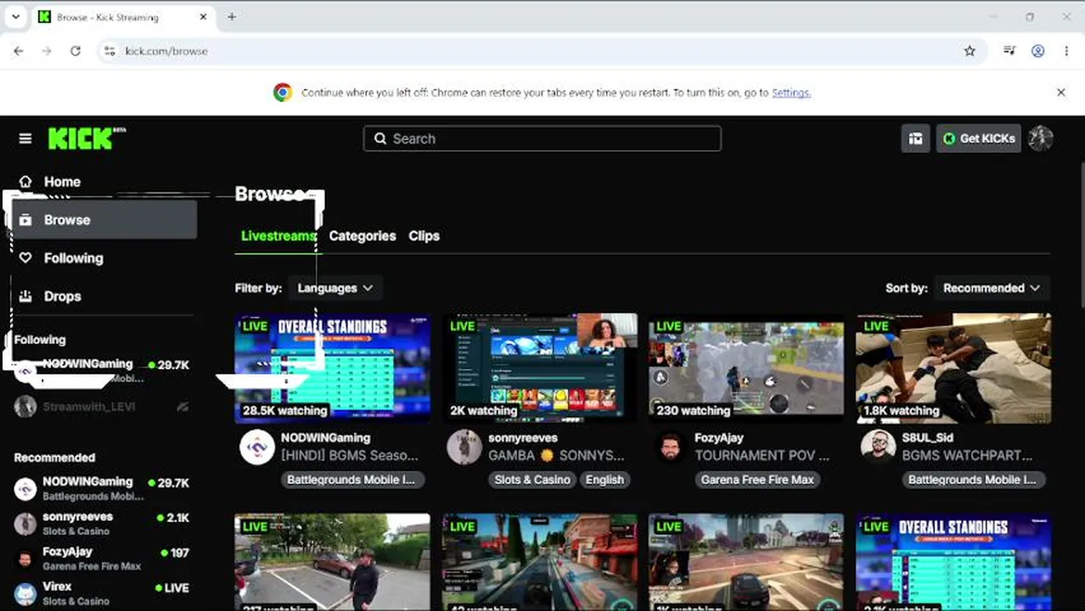This screenshot has width=1085, height=611.
Task: Open sonnyreeves in Recommended sidebar list
Action: [x=102, y=523]
